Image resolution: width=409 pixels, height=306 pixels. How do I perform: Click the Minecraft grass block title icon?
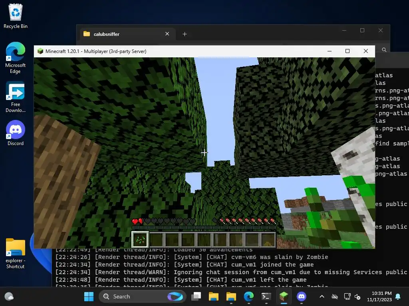pyautogui.click(x=40, y=51)
